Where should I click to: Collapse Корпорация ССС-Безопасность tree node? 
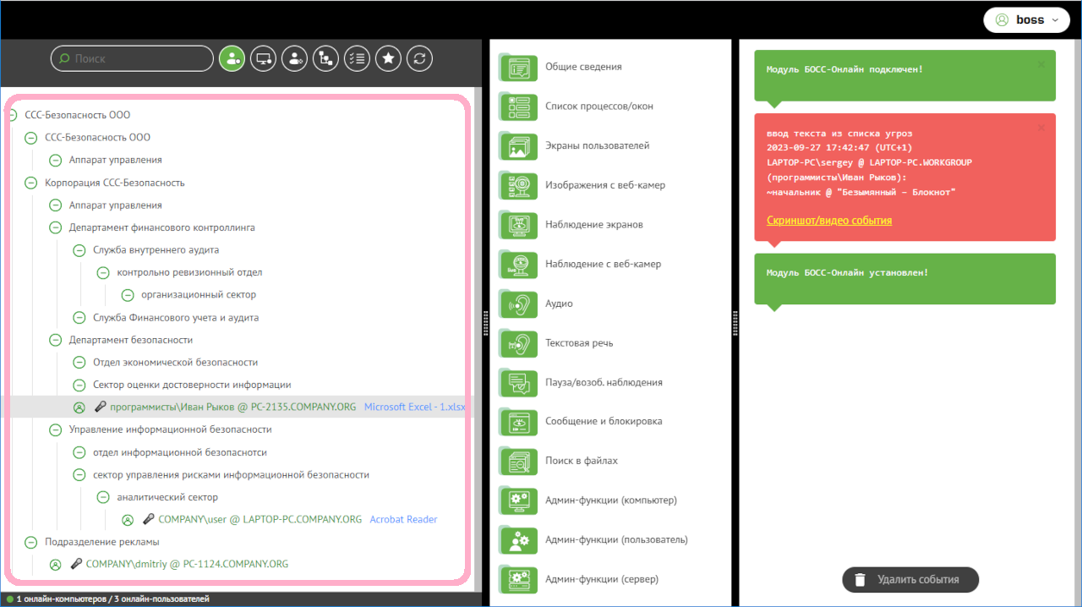[x=30, y=183]
